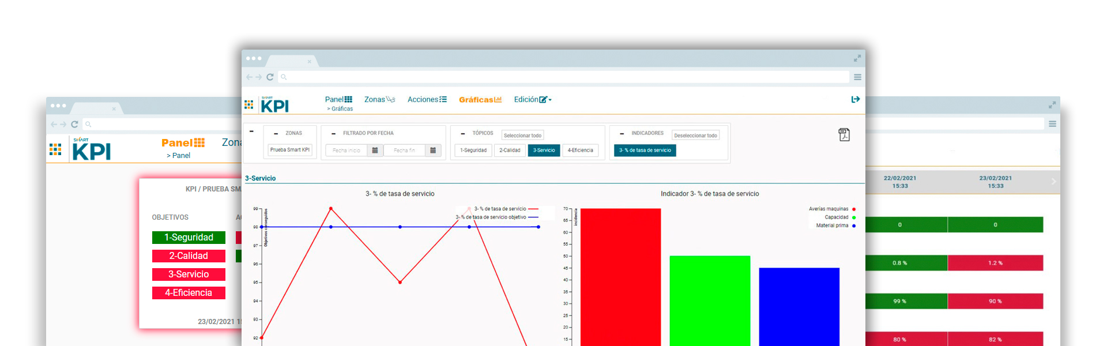The width and height of the screenshot is (1107, 346).
Task: Click the 1.2 % red cell in right window
Action: (995, 263)
